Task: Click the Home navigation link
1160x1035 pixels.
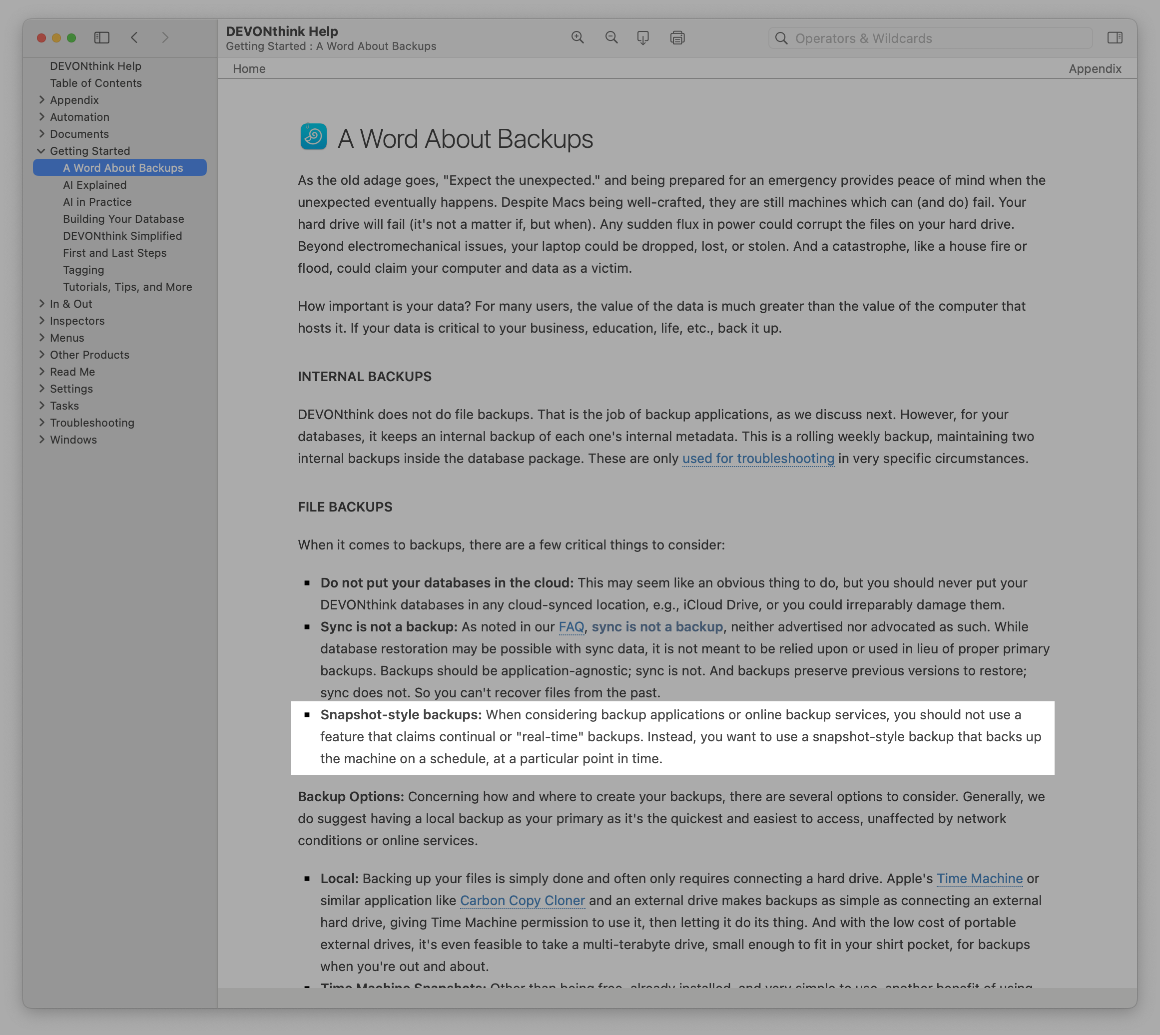Action: (x=249, y=69)
